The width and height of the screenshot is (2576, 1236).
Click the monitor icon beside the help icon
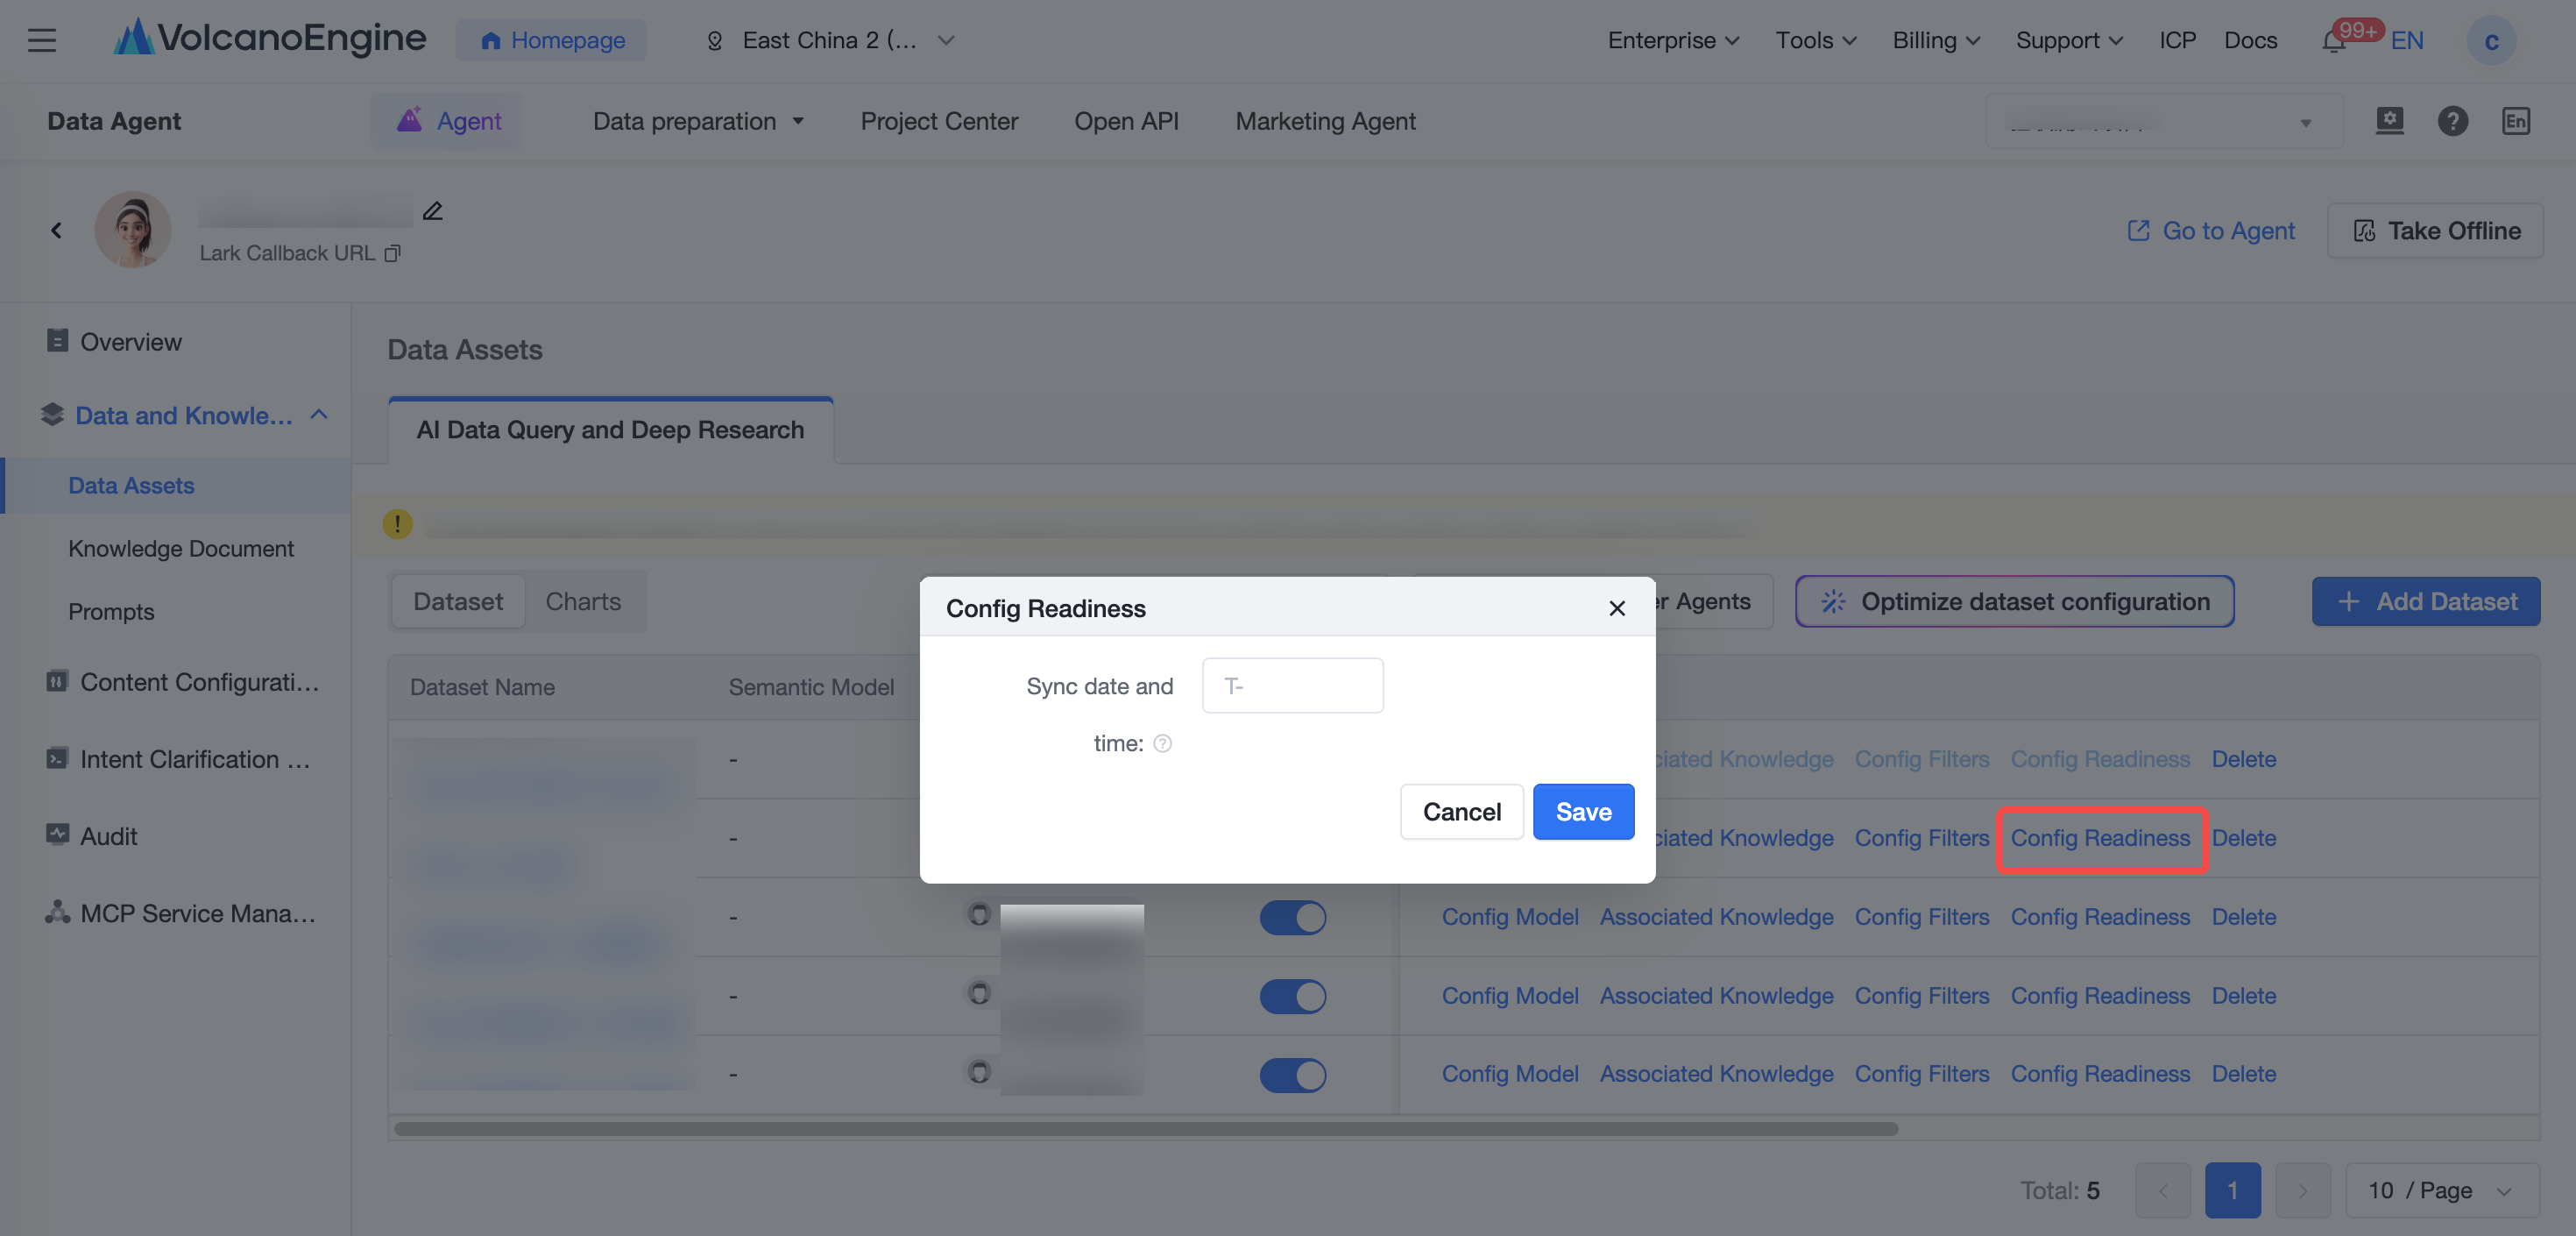tap(2389, 121)
